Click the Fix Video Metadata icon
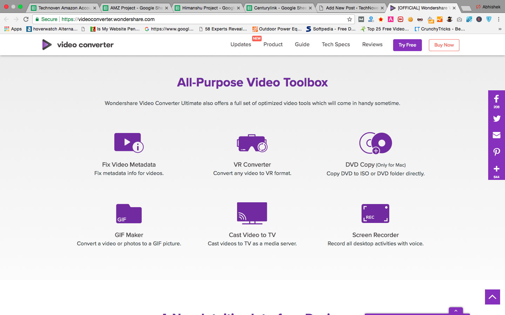This screenshot has width=505, height=315. [x=129, y=142]
